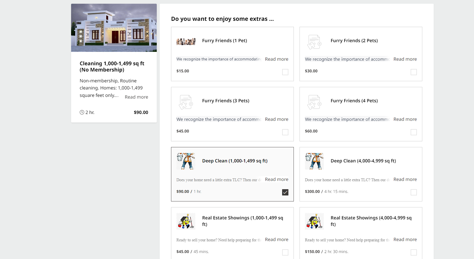Click the house photo thumbnail

(x=114, y=27)
